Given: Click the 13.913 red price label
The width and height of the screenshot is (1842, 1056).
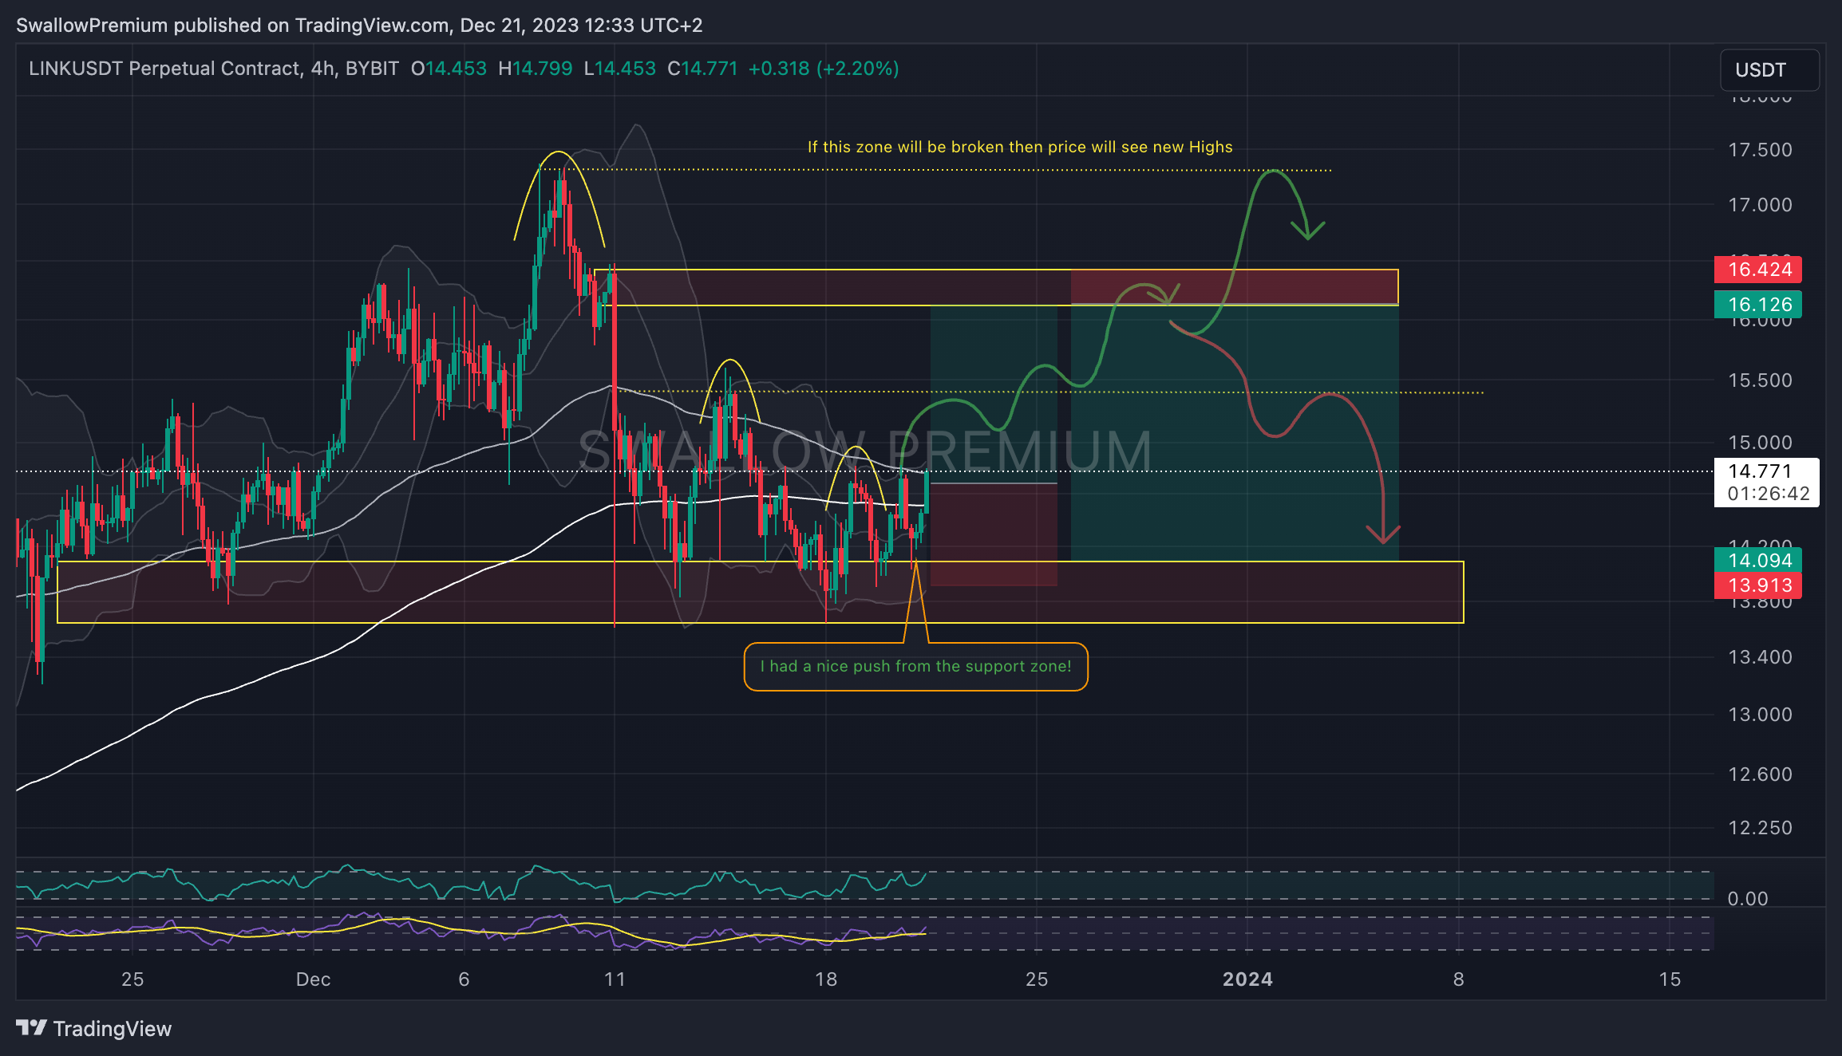Looking at the screenshot, I should [1757, 585].
